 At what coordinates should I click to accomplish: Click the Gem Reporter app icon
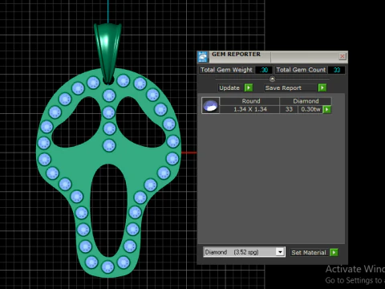[x=203, y=57]
